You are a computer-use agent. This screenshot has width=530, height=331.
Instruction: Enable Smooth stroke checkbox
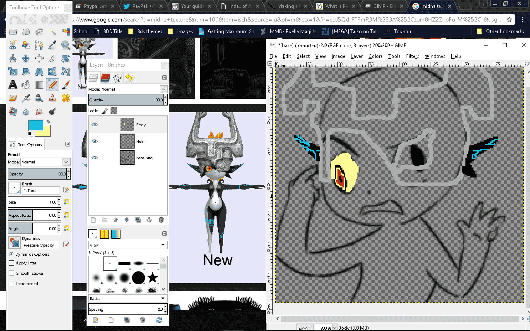(x=12, y=273)
